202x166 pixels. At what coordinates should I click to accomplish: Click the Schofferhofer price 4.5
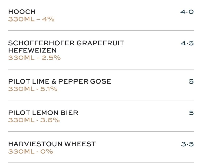pyautogui.click(x=187, y=43)
